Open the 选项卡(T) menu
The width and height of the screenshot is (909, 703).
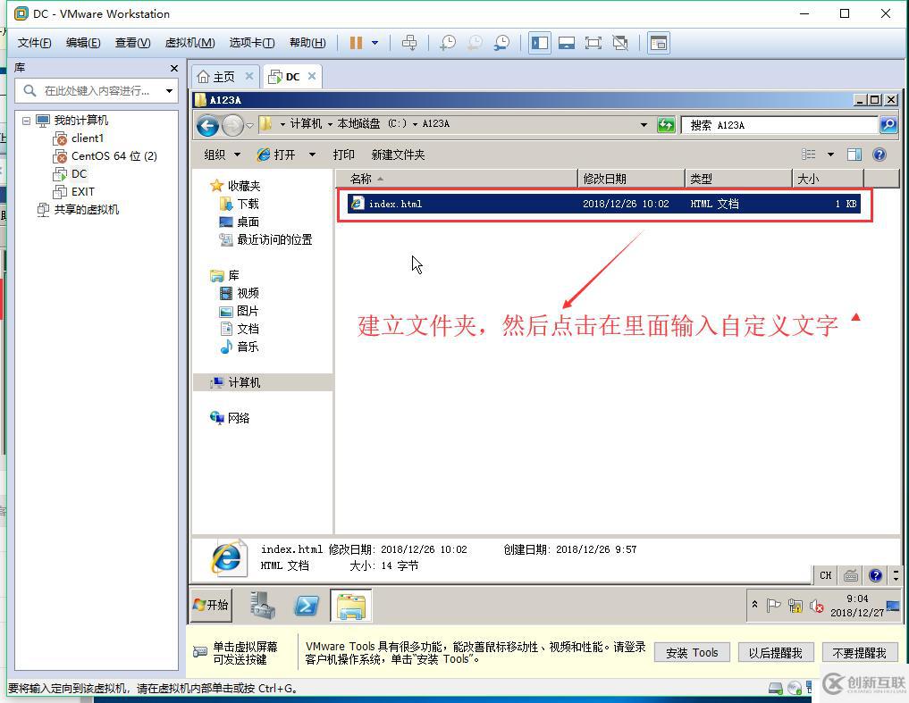tap(251, 43)
